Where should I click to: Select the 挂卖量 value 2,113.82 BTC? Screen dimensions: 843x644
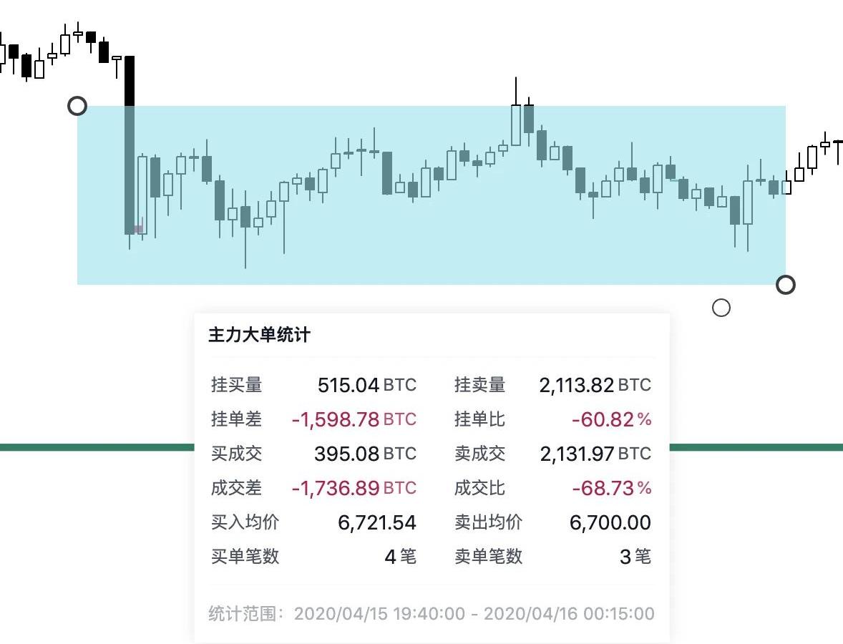(x=595, y=385)
